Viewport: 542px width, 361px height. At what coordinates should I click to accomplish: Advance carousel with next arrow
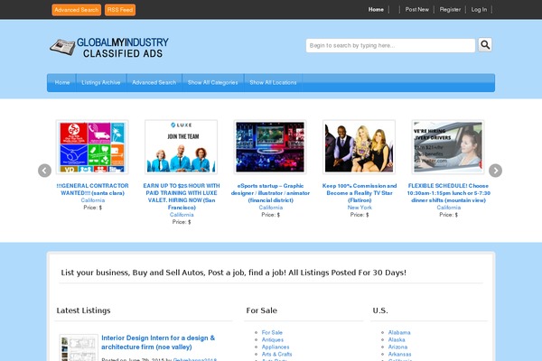click(x=495, y=171)
